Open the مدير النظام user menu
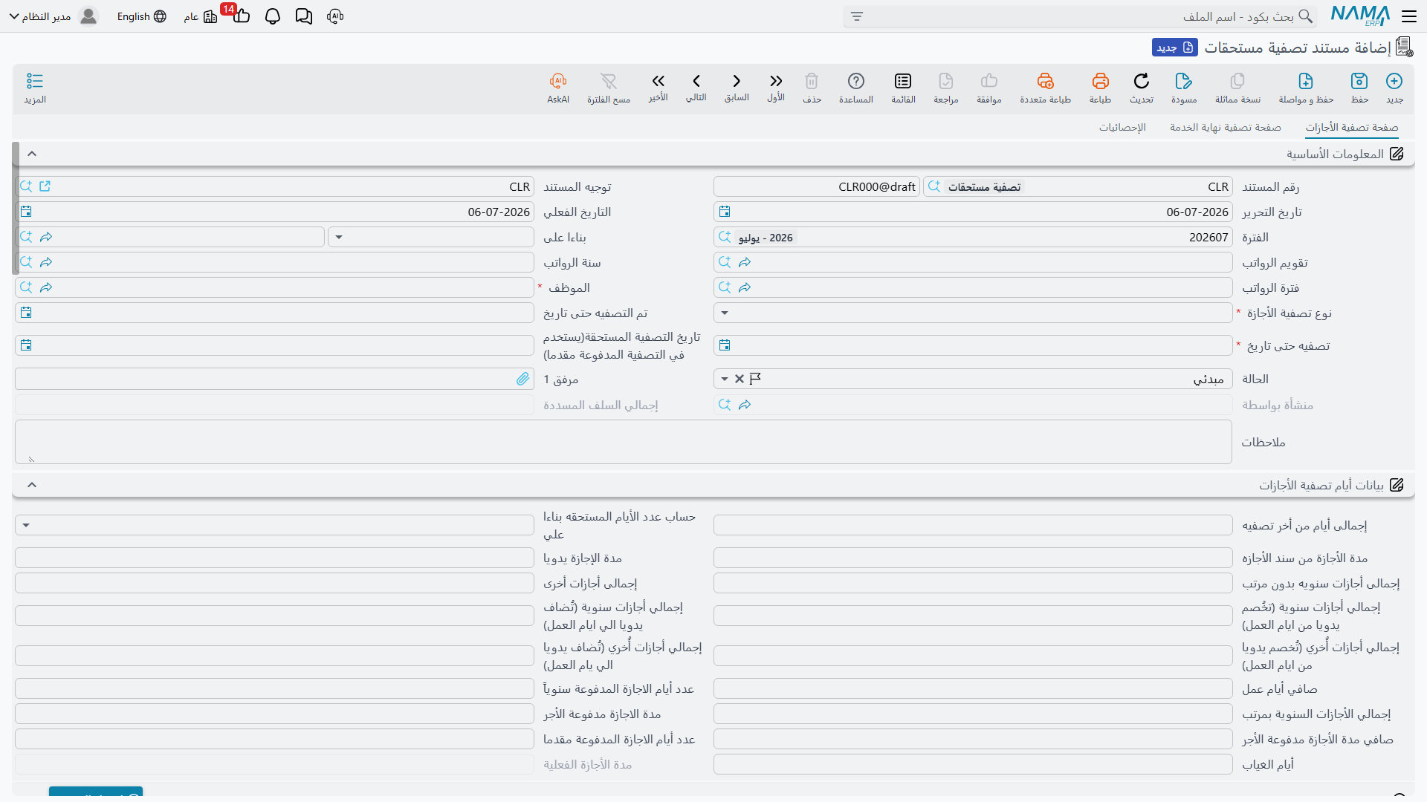 point(54,16)
